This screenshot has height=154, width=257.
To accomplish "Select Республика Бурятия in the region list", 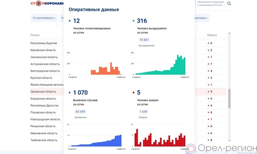I will 44,43.
